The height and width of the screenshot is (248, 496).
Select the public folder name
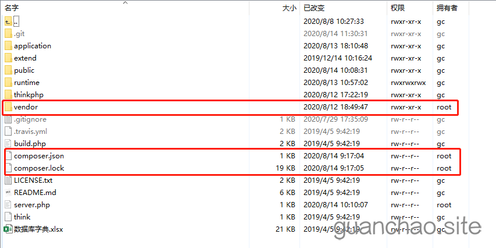point(24,70)
